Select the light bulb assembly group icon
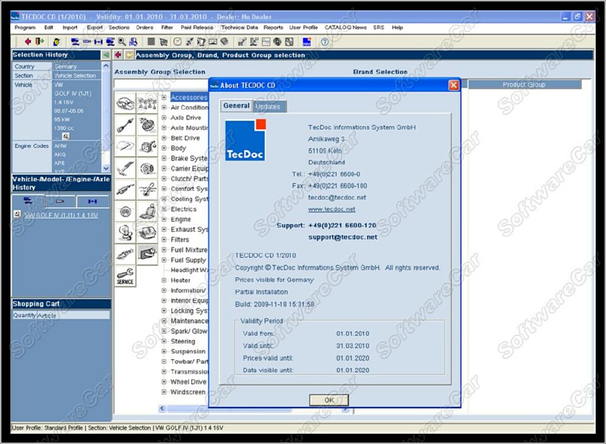This screenshot has height=444, width=606. click(125, 233)
